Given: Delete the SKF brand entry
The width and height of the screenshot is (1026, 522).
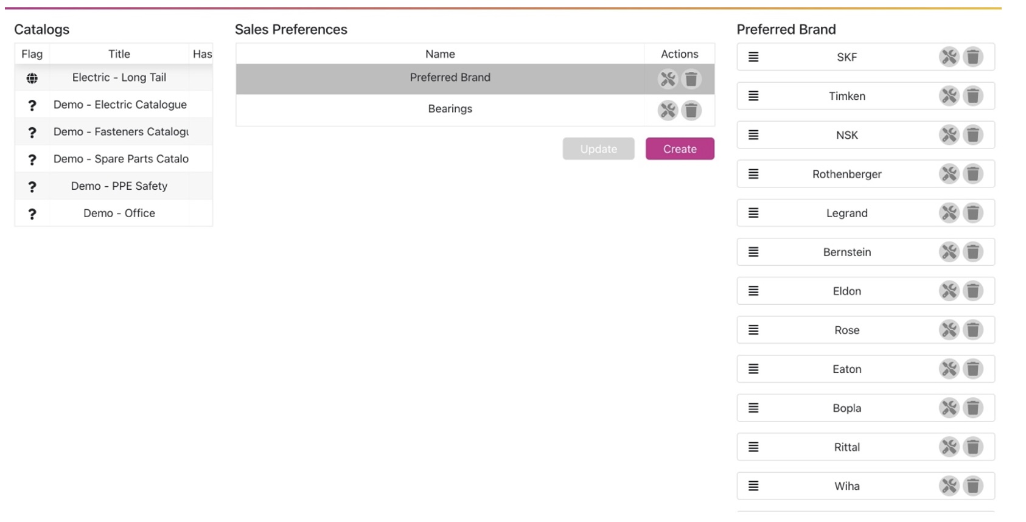Looking at the screenshot, I should 973,57.
